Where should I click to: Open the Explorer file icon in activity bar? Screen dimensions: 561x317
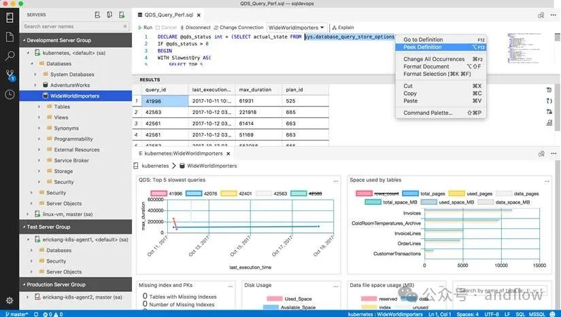(x=10, y=36)
